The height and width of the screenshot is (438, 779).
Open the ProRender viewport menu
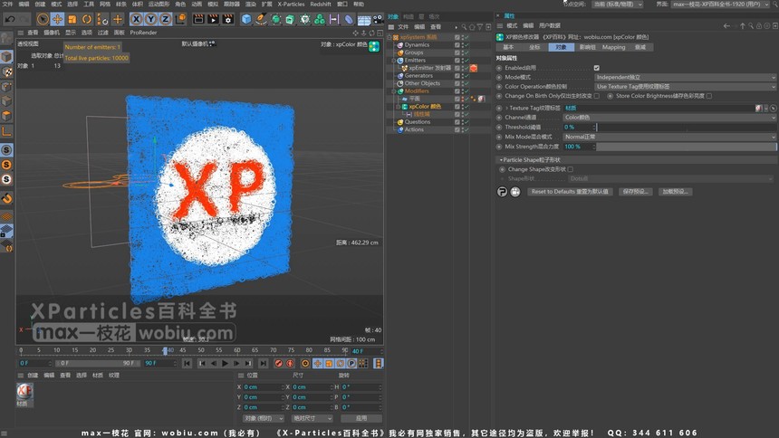(x=143, y=33)
